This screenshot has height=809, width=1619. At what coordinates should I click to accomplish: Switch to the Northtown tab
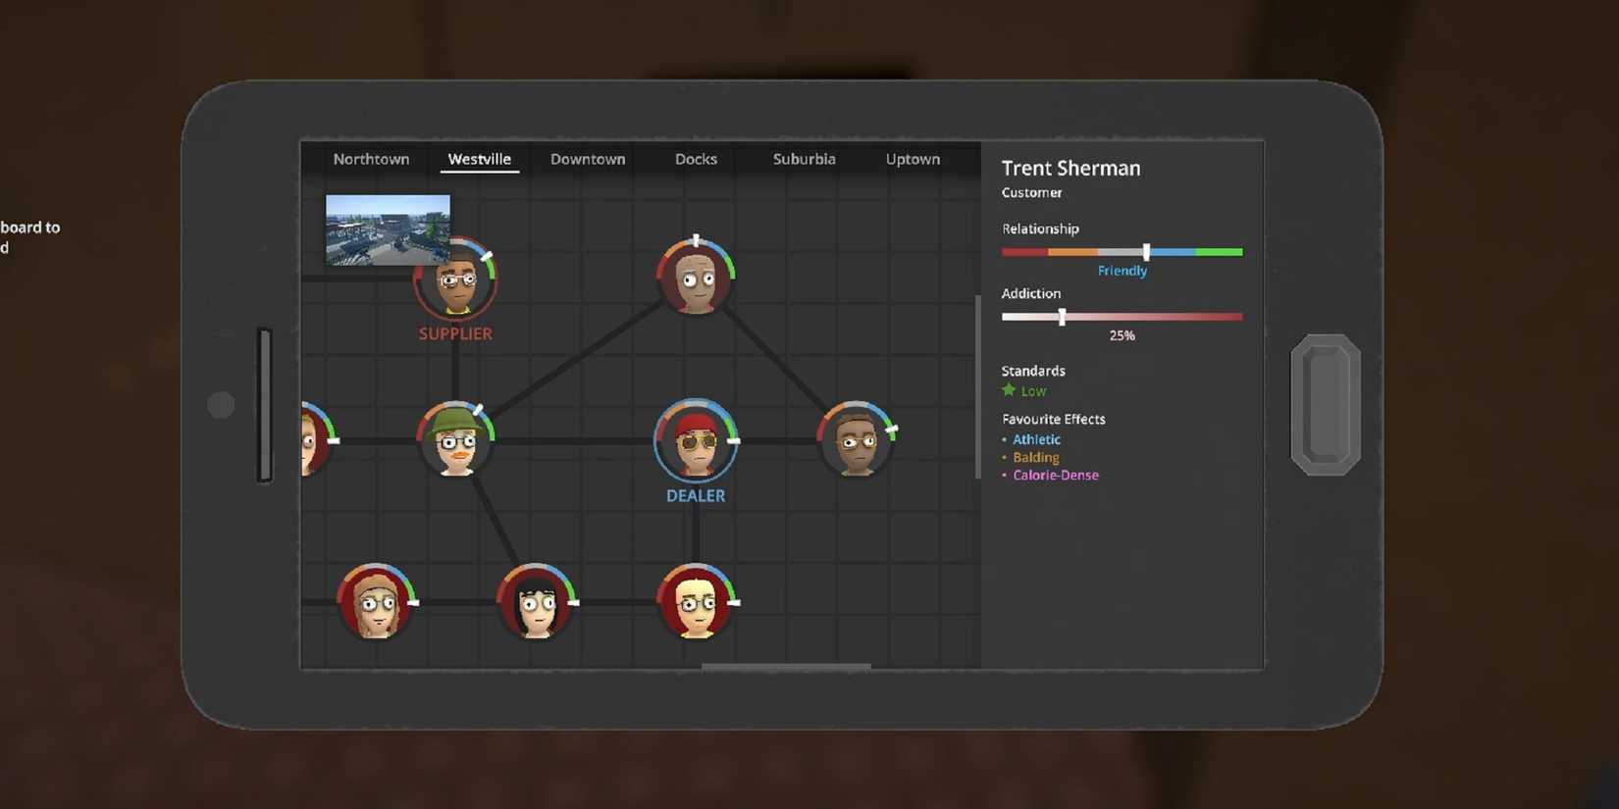[x=371, y=159]
